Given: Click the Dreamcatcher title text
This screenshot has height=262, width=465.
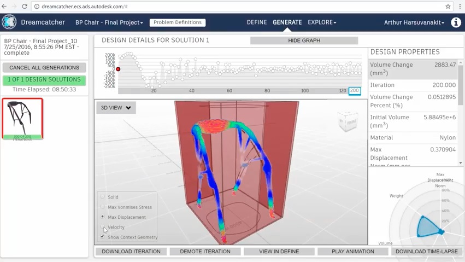Looking at the screenshot, I should 43,22.
